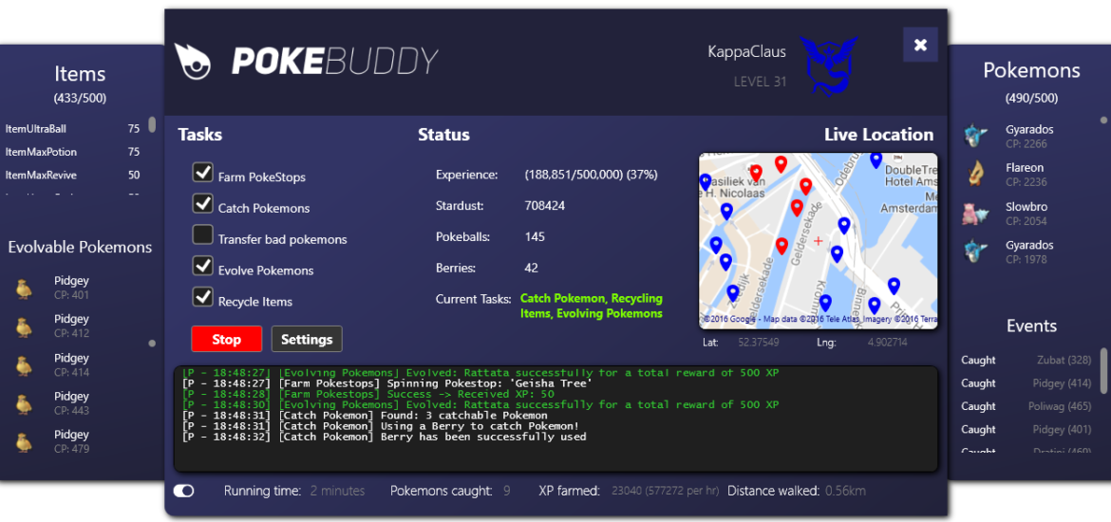Click the Live Location map

click(x=818, y=241)
